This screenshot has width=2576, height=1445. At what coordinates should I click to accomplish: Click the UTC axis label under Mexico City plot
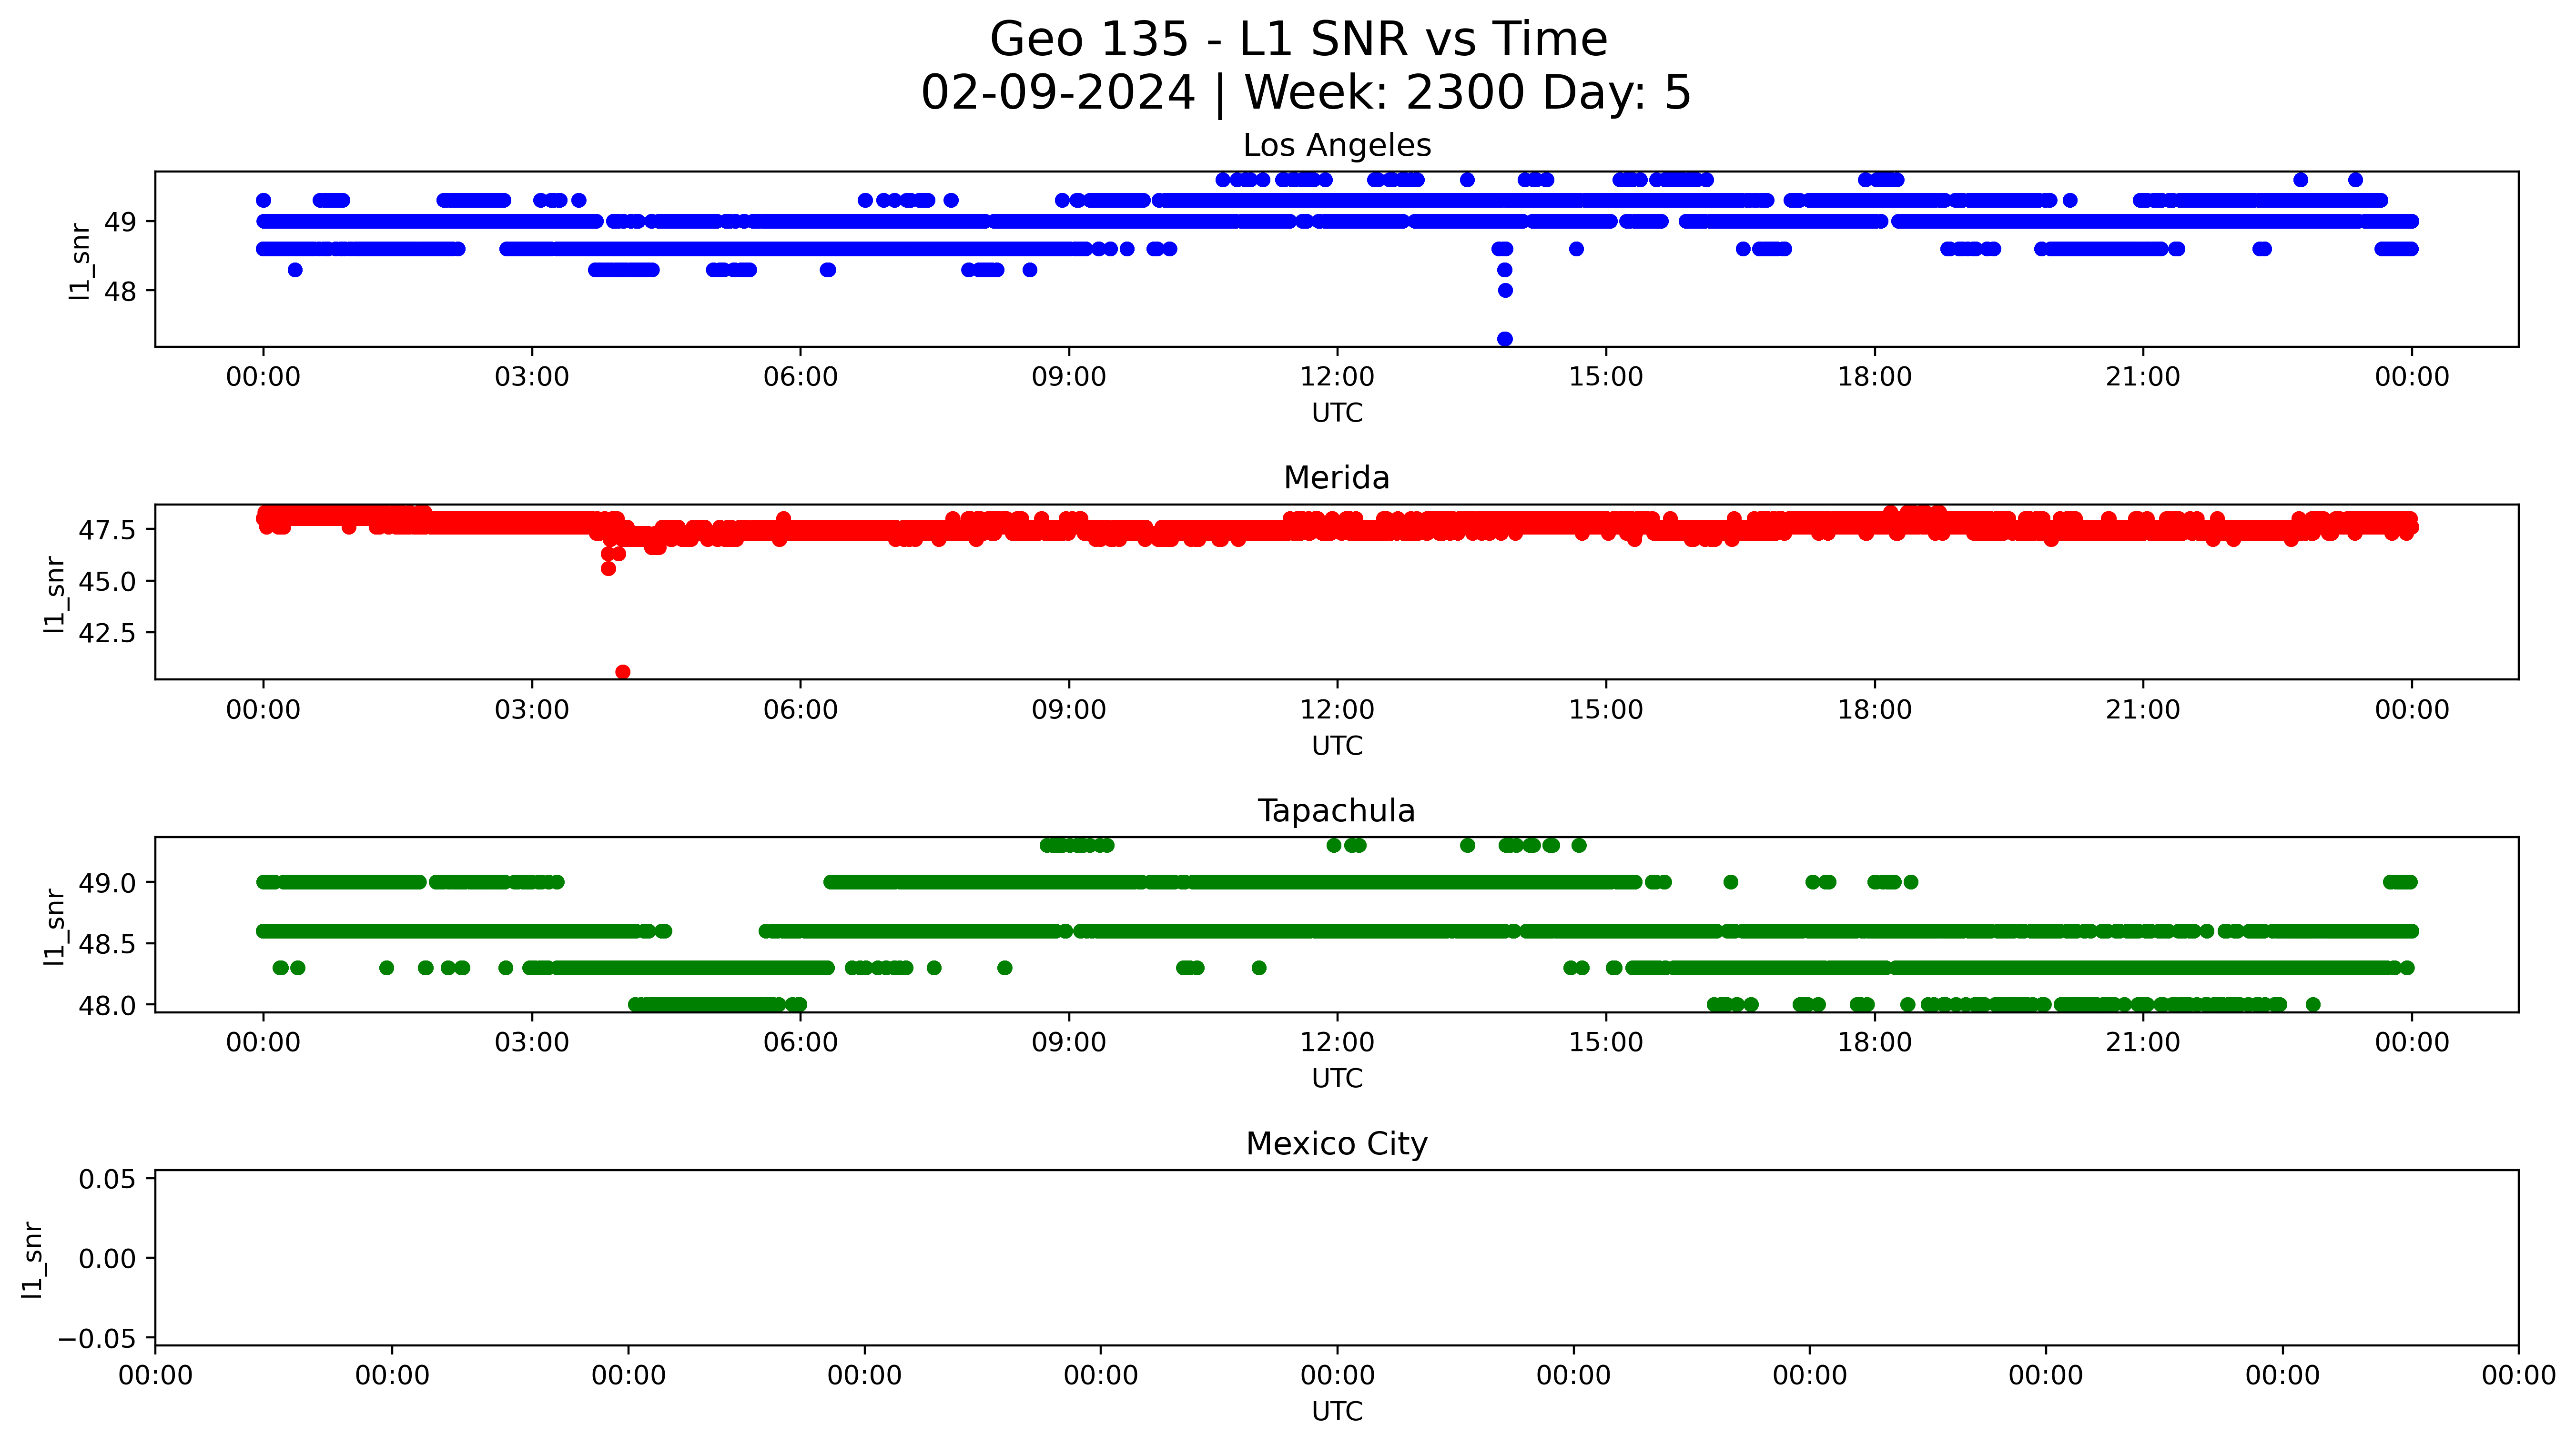(x=1337, y=1411)
